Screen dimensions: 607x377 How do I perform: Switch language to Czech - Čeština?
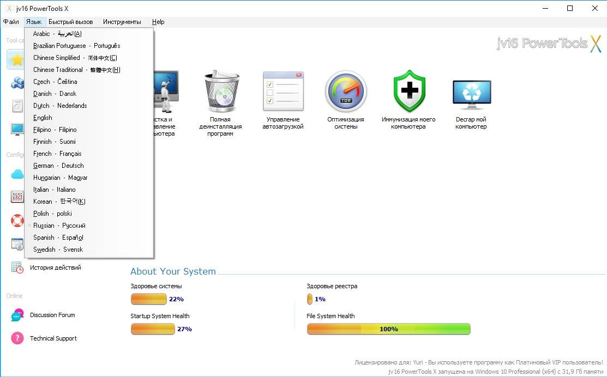(89, 82)
